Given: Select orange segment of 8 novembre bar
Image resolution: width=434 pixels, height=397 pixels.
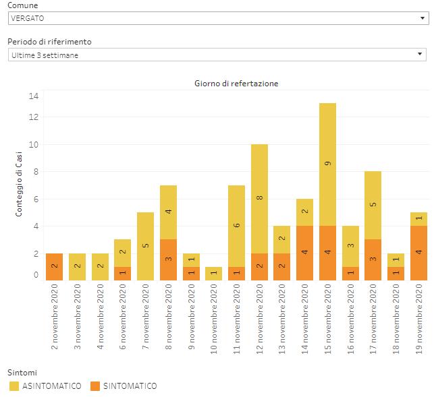Looking at the screenshot, I should 169,259.
